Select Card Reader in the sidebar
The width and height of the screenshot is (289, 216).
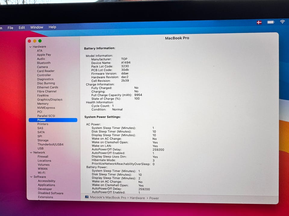46,71
